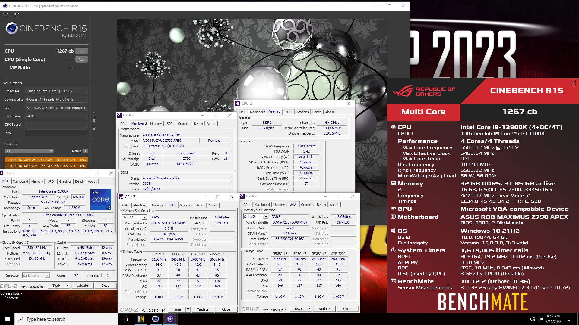Image resolution: width=579 pixels, height=325 pixels.
Task: Open About tab in Slot #2 SPD window
Action: click(334, 205)
